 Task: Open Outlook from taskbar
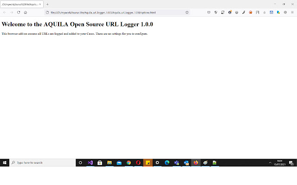pyautogui.click(x=187, y=162)
